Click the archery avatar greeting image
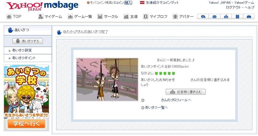This screenshot has width=258, height=136. click(x=107, y=79)
